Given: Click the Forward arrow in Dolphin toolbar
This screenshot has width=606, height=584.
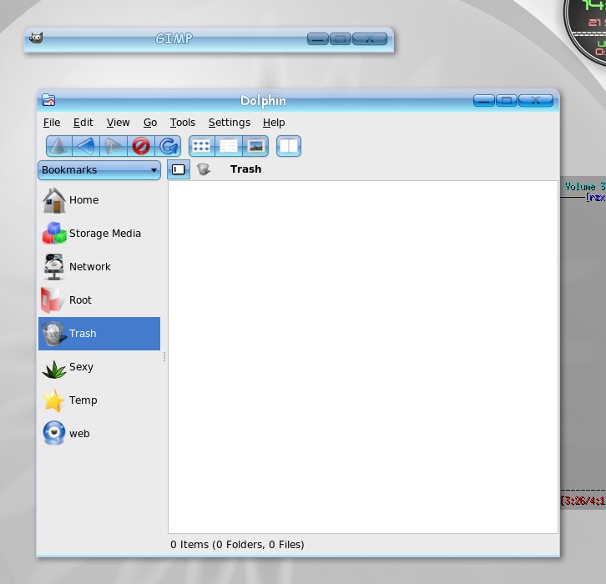Looking at the screenshot, I should [x=114, y=146].
